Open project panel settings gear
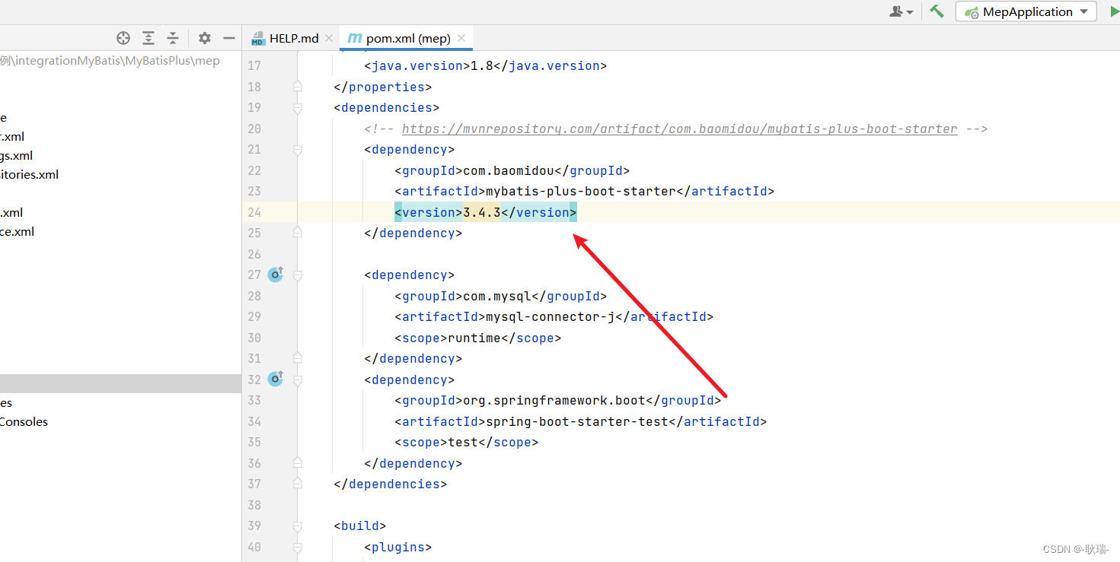The image size is (1120, 562). [204, 38]
